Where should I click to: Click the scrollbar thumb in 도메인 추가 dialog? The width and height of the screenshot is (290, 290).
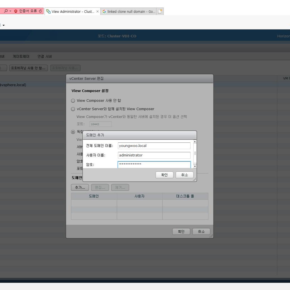(x=195, y=153)
